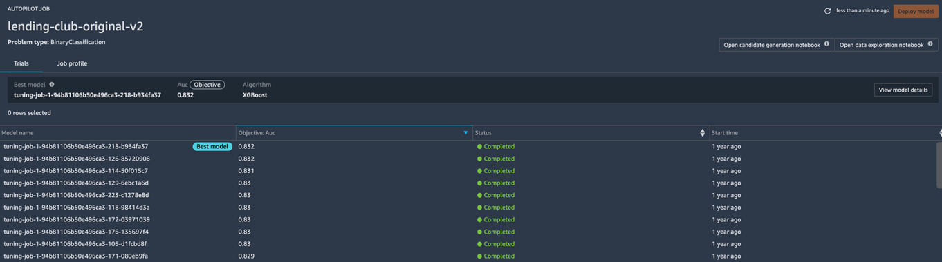
Task: Click the Best model badge in first row
Action: coord(212,147)
